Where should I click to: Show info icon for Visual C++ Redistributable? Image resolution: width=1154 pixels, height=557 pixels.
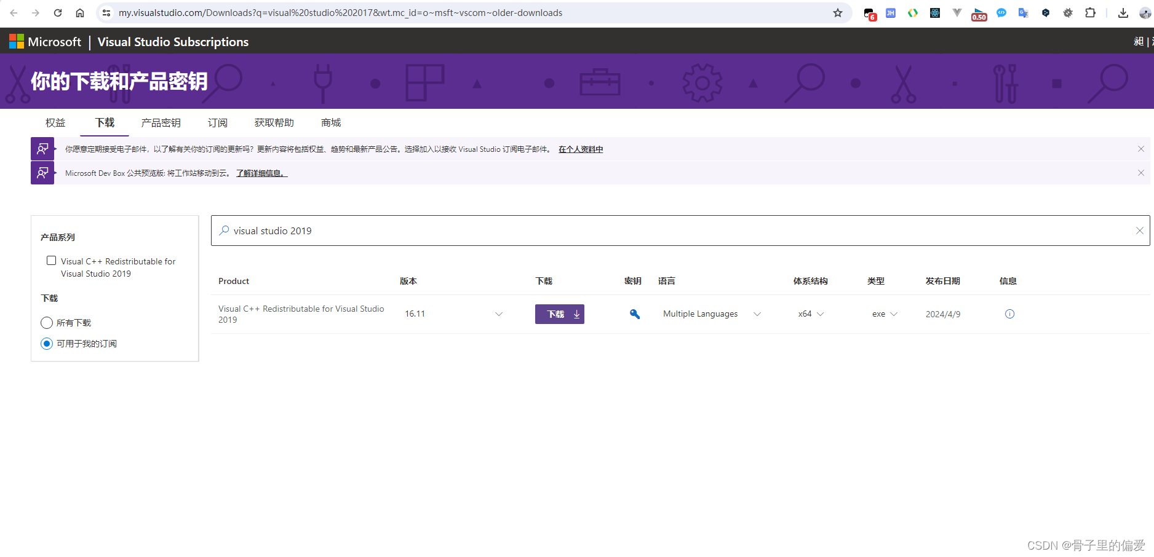pos(1009,314)
